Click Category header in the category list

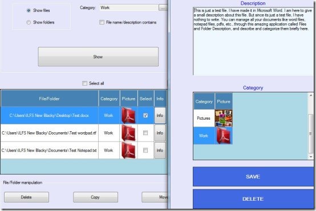pyautogui.click(x=204, y=102)
